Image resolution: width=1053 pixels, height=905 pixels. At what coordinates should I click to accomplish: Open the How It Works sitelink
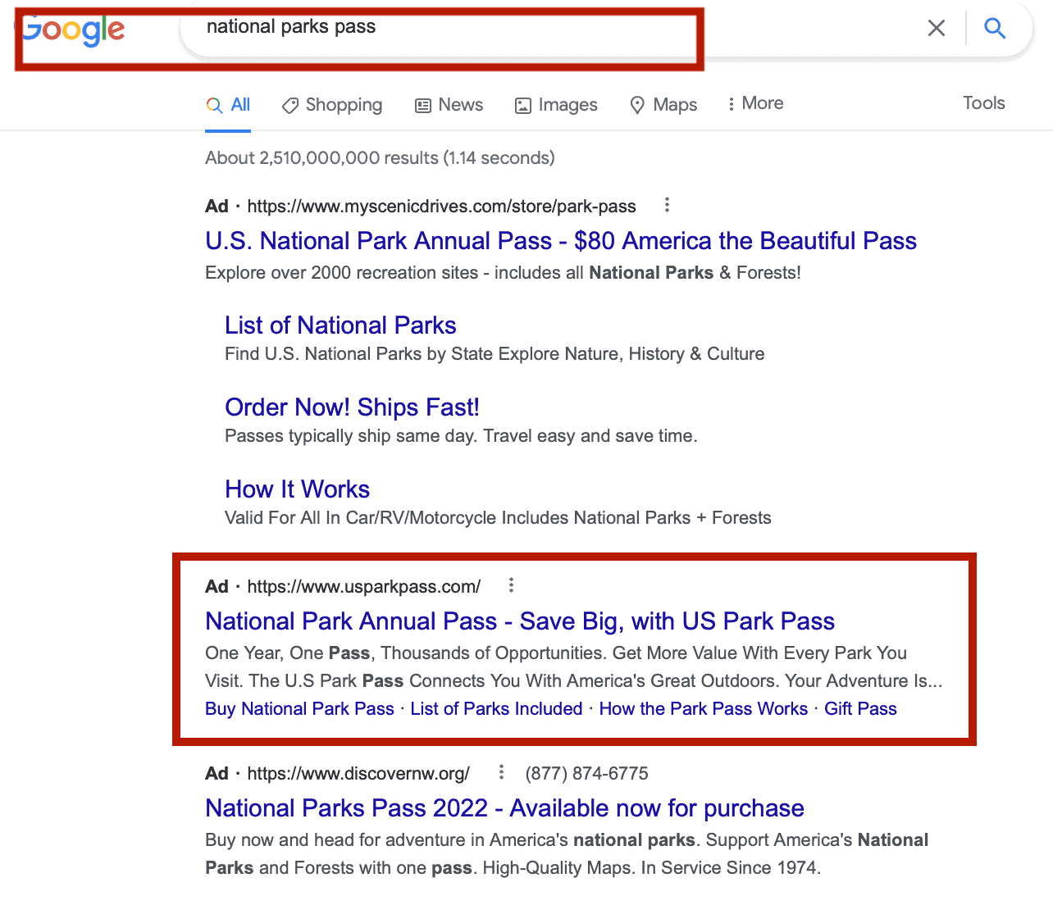(x=297, y=489)
